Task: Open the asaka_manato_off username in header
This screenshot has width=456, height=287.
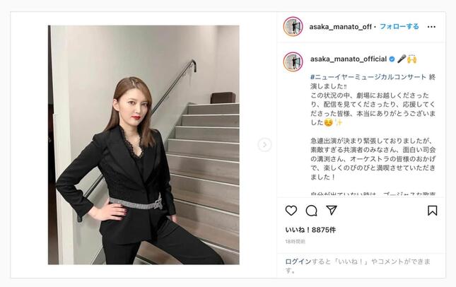Action: (340, 27)
